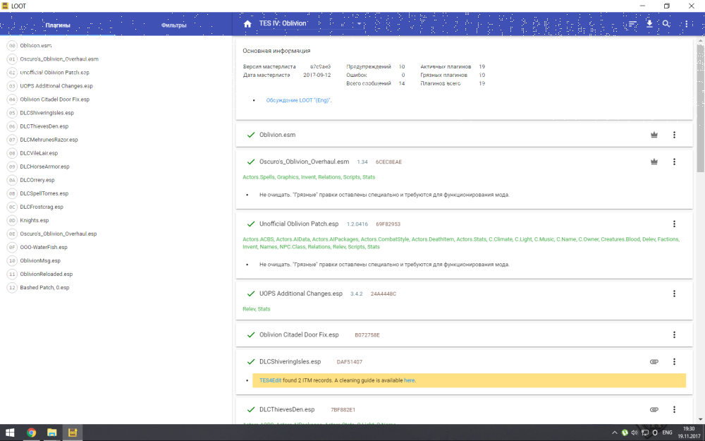Open Google Chrome from the taskbar

coord(31,433)
